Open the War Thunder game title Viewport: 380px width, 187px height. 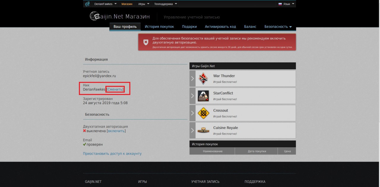pyautogui.click(x=224, y=76)
